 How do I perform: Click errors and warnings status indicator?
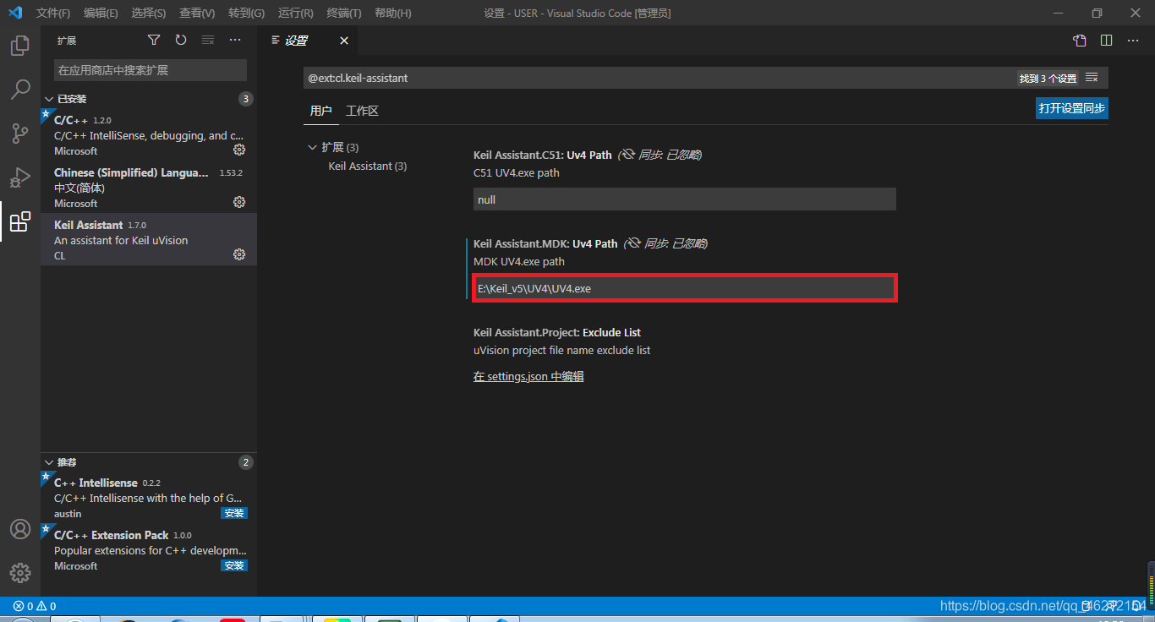tap(35, 606)
